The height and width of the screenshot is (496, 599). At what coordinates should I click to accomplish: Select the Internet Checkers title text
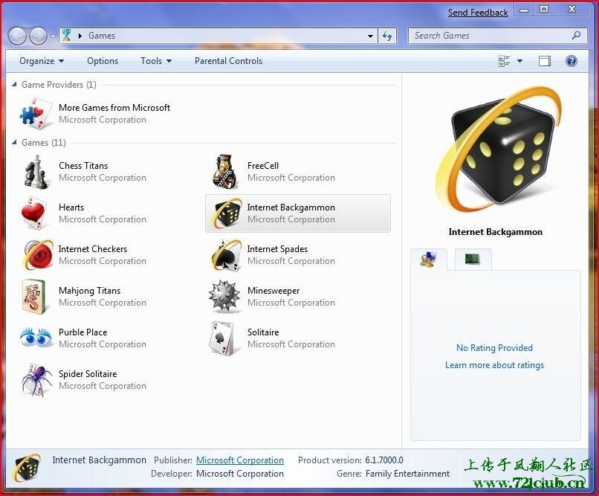[x=93, y=249]
